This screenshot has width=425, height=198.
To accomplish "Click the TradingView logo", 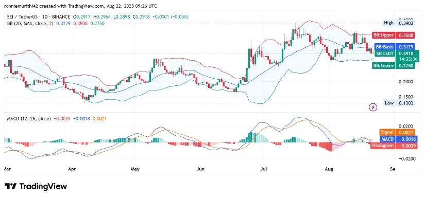I will (36, 186).
